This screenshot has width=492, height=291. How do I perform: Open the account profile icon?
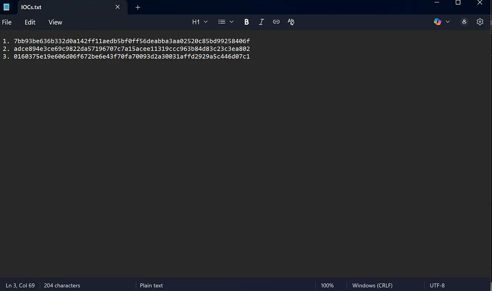[x=464, y=22]
